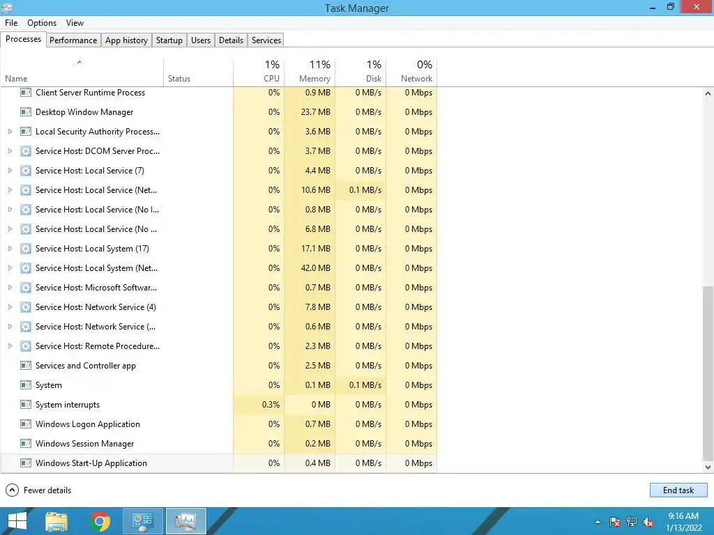Open File Explorer from the taskbar

point(56,521)
